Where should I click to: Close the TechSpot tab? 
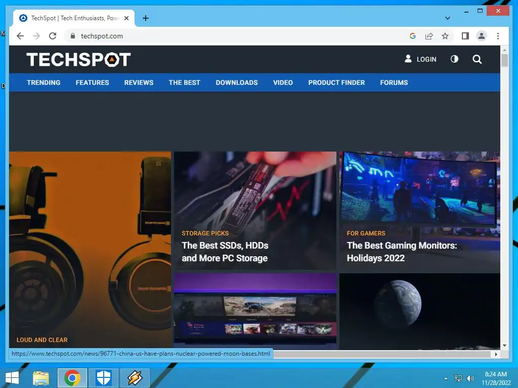pos(126,18)
